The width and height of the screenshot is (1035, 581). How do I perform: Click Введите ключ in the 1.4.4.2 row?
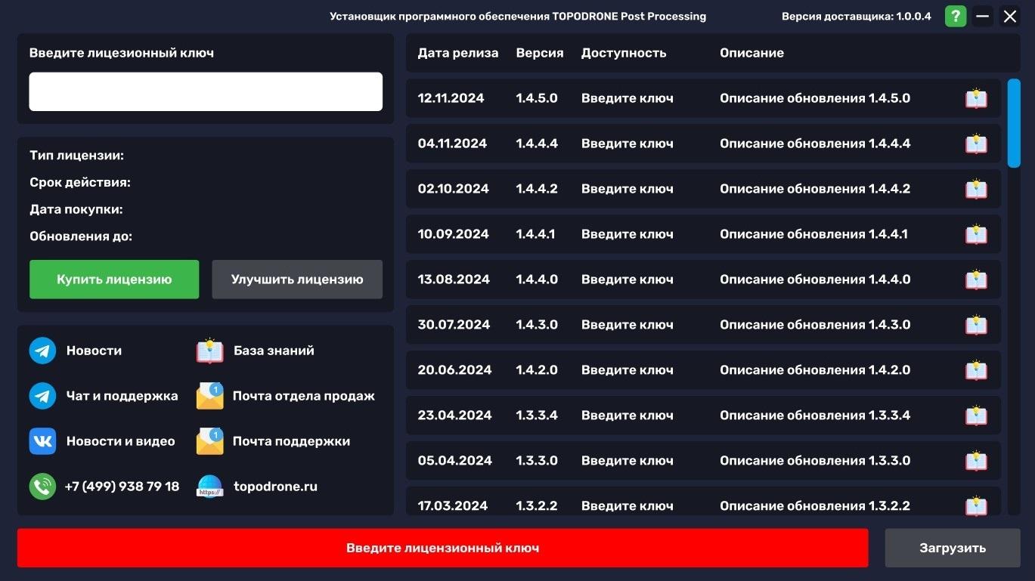[627, 189]
